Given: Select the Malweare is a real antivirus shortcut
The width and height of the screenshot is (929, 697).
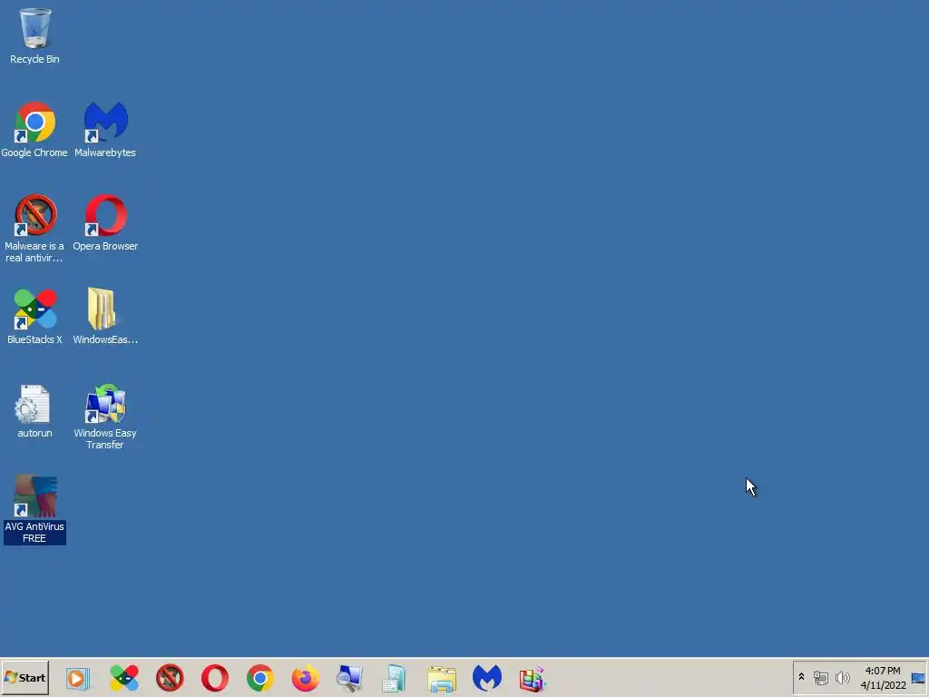Looking at the screenshot, I should pyautogui.click(x=34, y=228).
